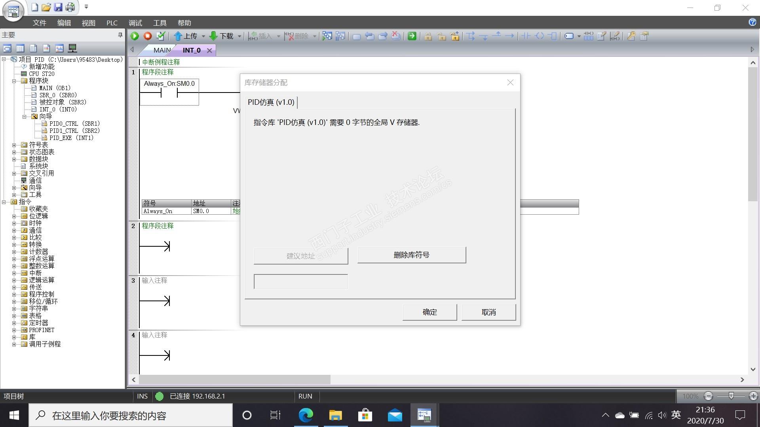Click the address input field in dialog
760x427 pixels.
[300, 282]
